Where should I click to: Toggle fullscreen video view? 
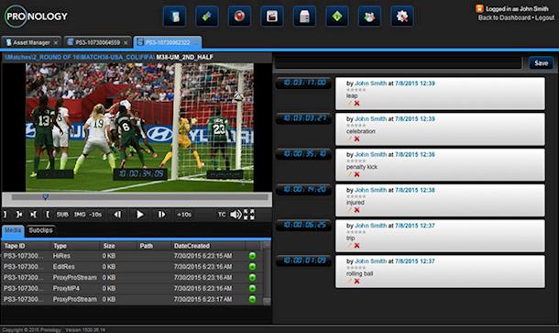(x=249, y=215)
